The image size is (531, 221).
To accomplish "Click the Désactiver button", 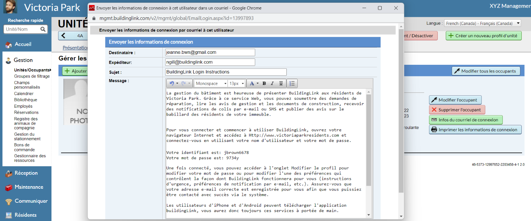I will point(421,36).
